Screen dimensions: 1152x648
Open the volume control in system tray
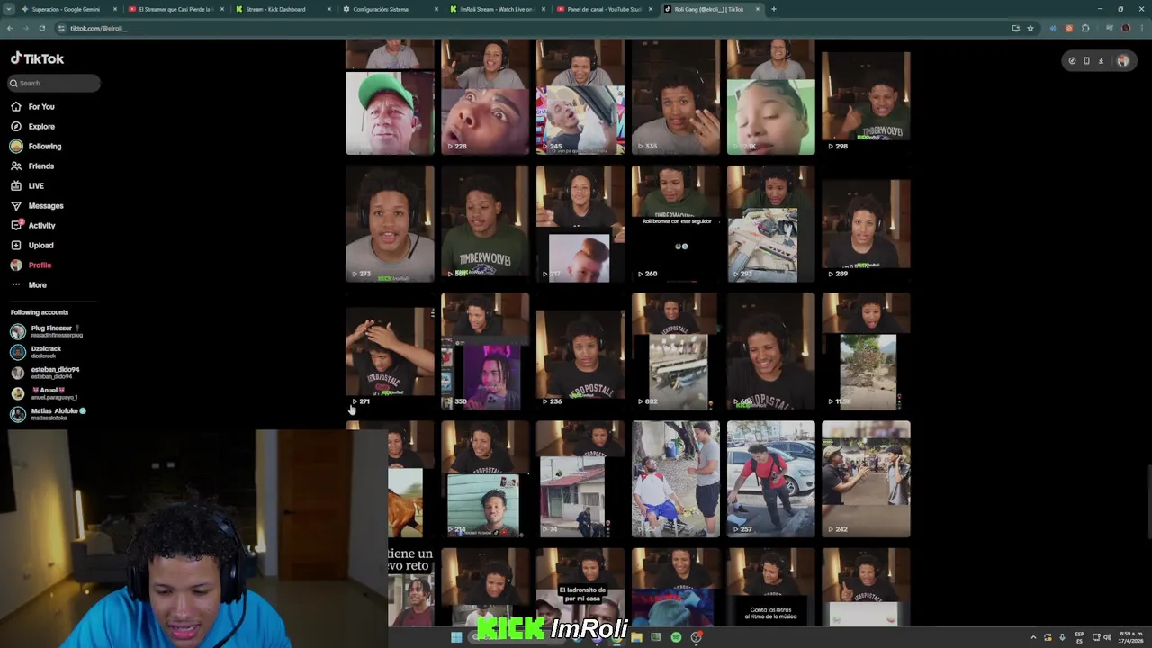point(1107,637)
